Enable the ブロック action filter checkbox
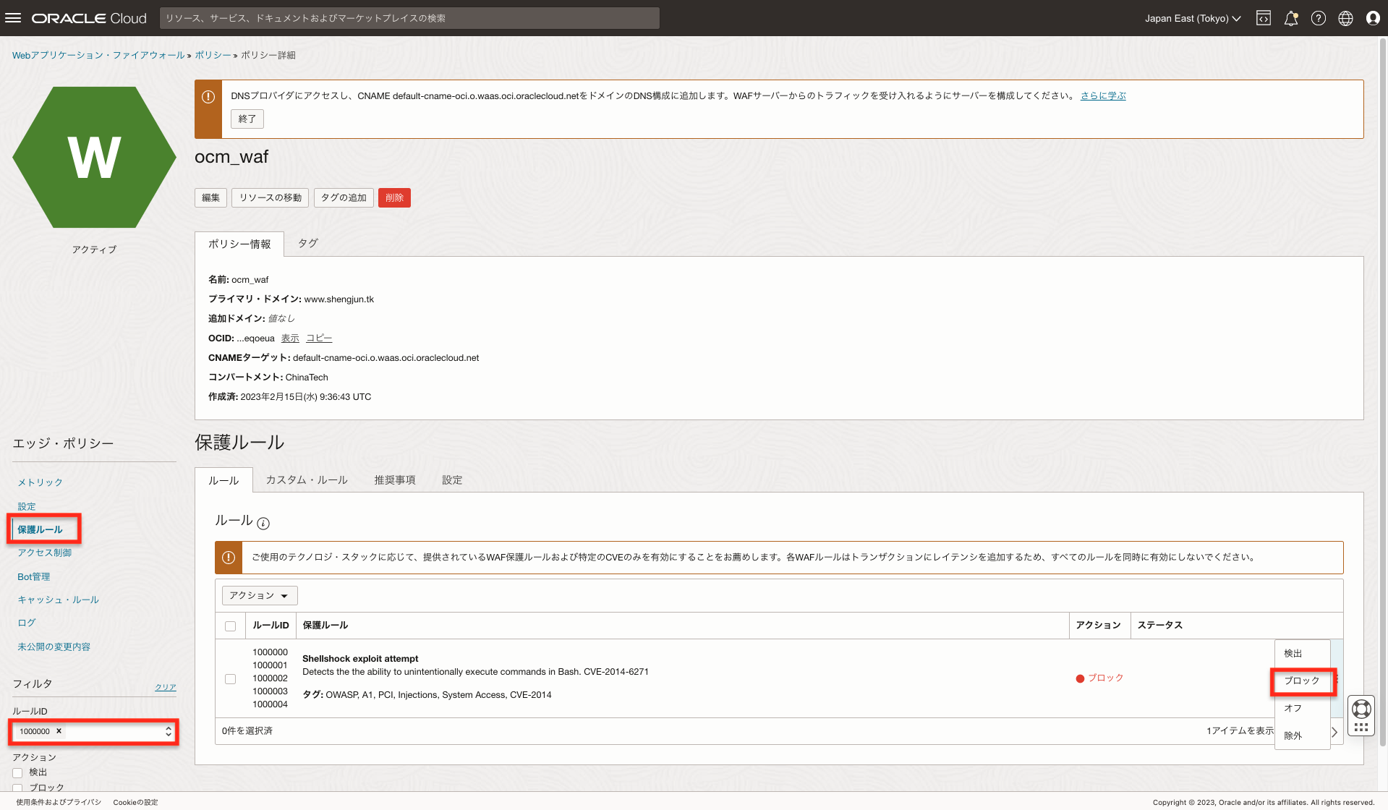This screenshot has width=1388, height=810. pos(17,788)
